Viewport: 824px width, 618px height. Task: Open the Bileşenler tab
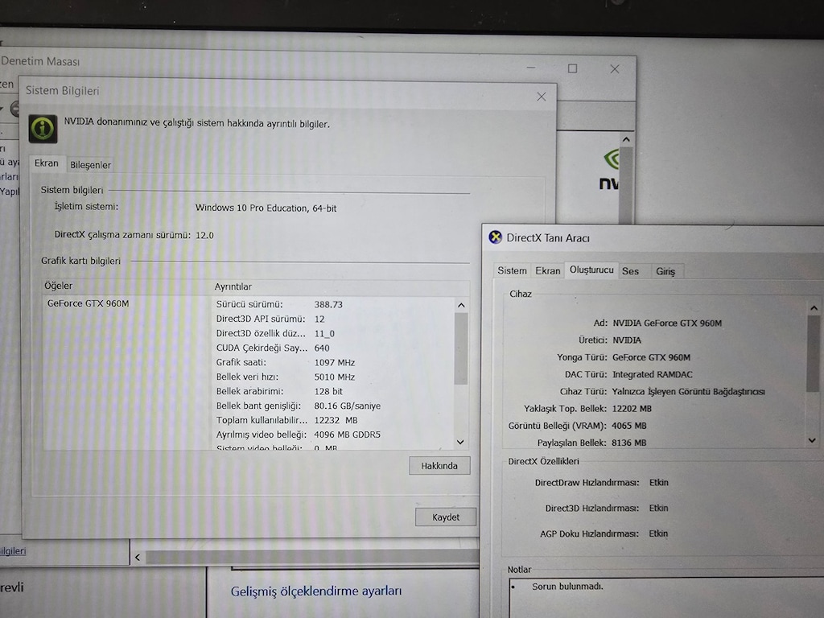tap(90, 165)
